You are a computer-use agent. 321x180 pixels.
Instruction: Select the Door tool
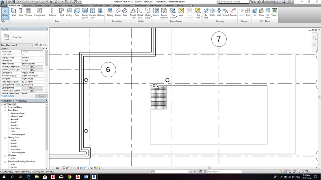pyautogui.click(x=21, y=12)
